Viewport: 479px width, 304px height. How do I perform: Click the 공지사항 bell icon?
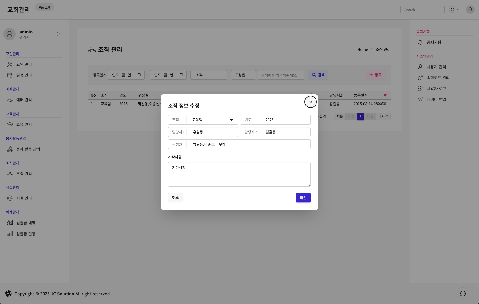[420, 42]
